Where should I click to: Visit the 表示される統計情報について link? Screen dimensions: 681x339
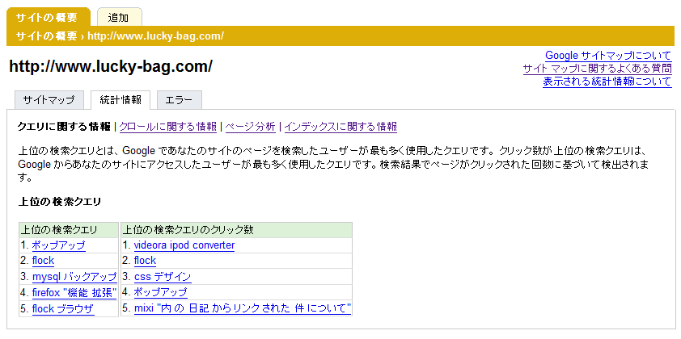607,82
